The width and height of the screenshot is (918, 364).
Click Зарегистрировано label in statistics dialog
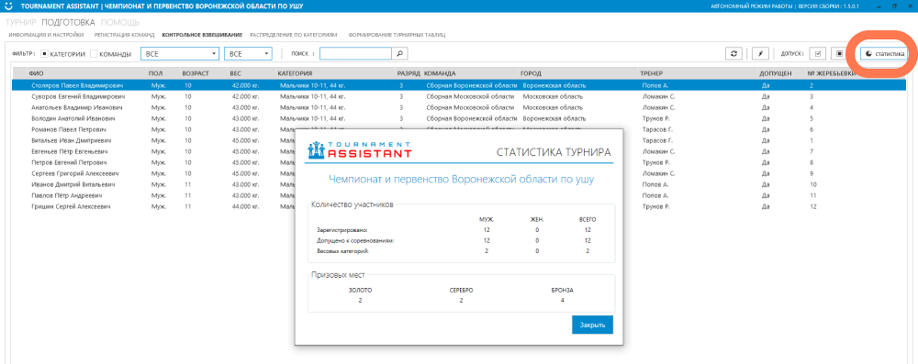341,230
